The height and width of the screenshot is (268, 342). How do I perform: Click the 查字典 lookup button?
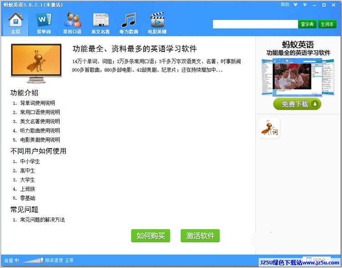(x=307, y=24)
